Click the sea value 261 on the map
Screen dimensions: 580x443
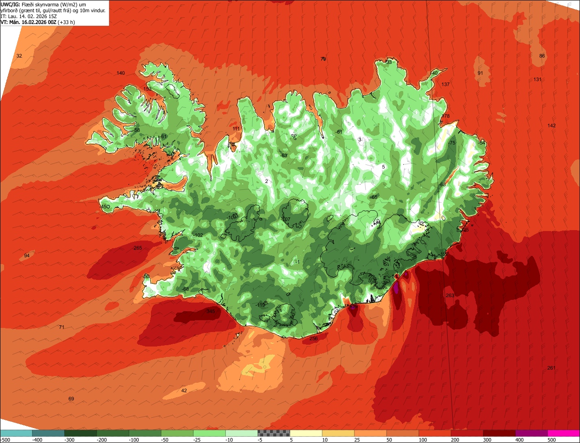(551, 367)
